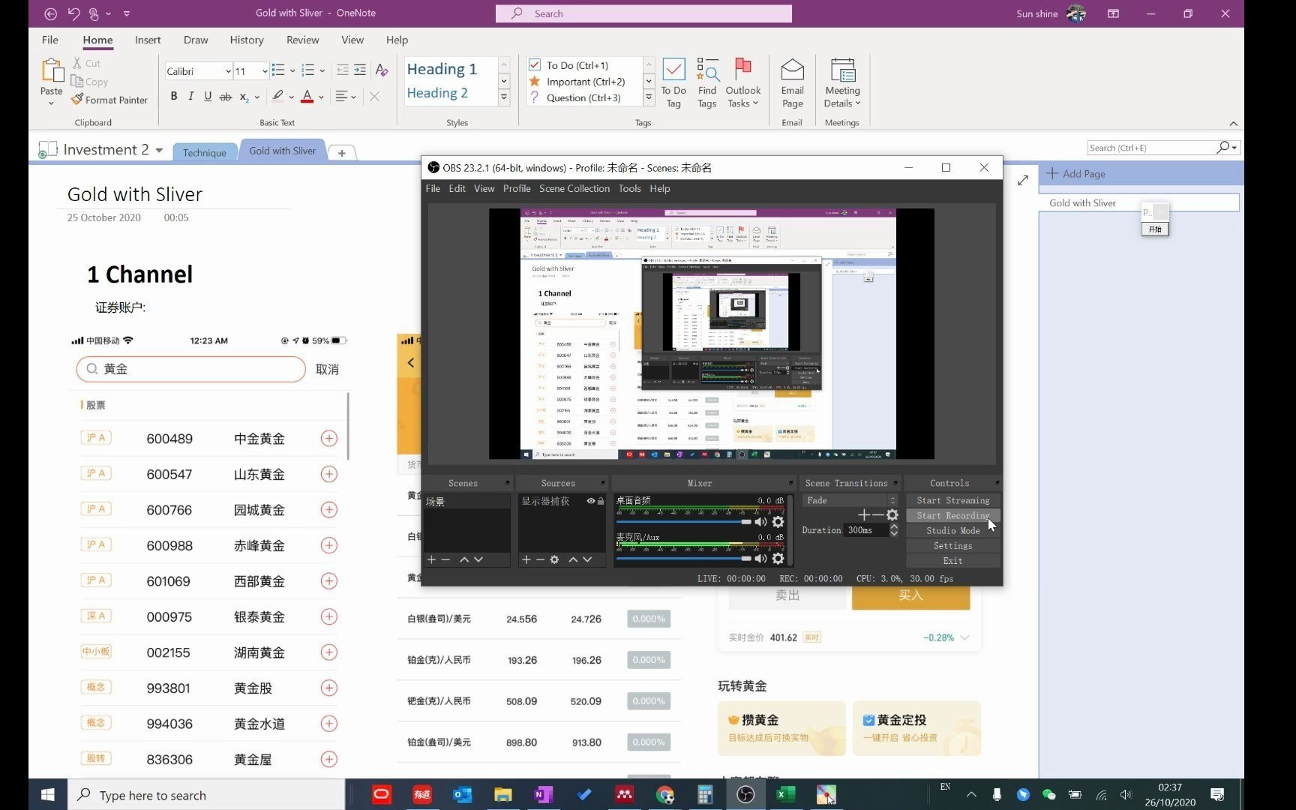This screenshot has height=810, width=1296.
Task: Open source properties gear icon
Action: point(554,559)
